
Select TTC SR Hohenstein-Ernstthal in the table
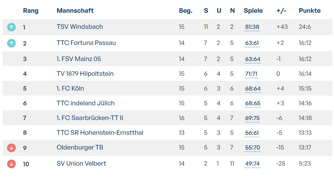[x=100, y=133]
